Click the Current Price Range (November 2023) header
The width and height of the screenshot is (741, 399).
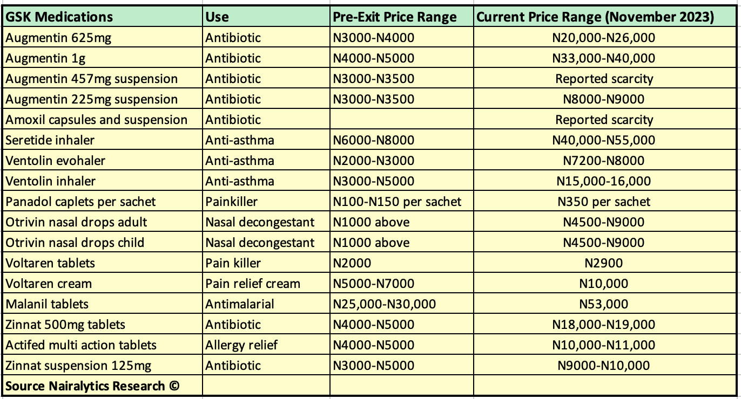(x=604, y=17)
